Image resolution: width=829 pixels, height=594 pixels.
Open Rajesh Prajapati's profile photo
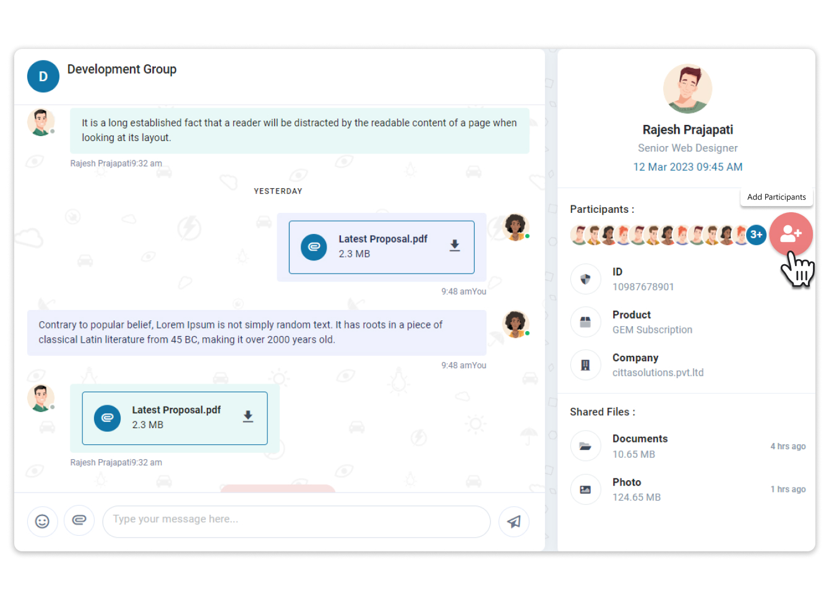[687, 88]
